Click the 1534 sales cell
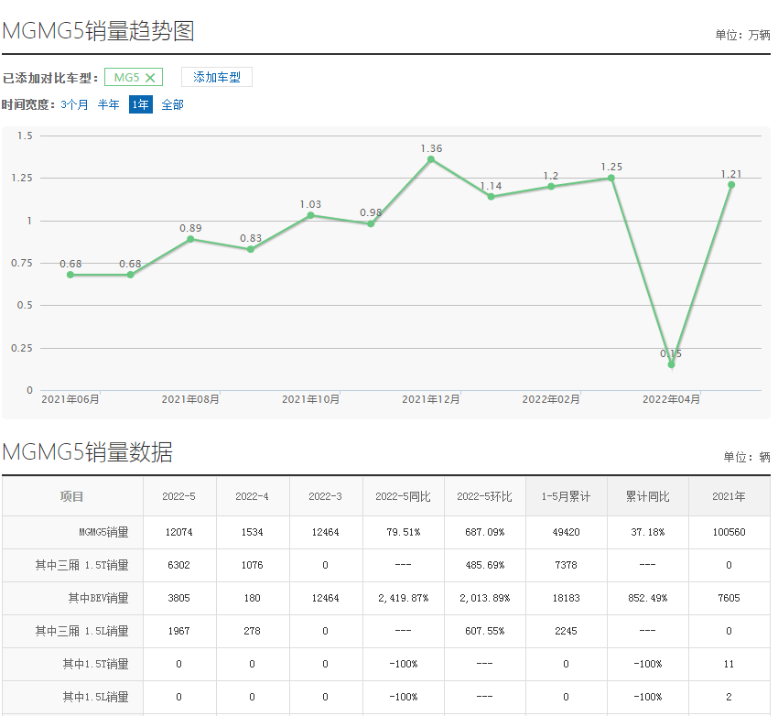The width and height of the screenshot is (778, 716). click(252, 532)
